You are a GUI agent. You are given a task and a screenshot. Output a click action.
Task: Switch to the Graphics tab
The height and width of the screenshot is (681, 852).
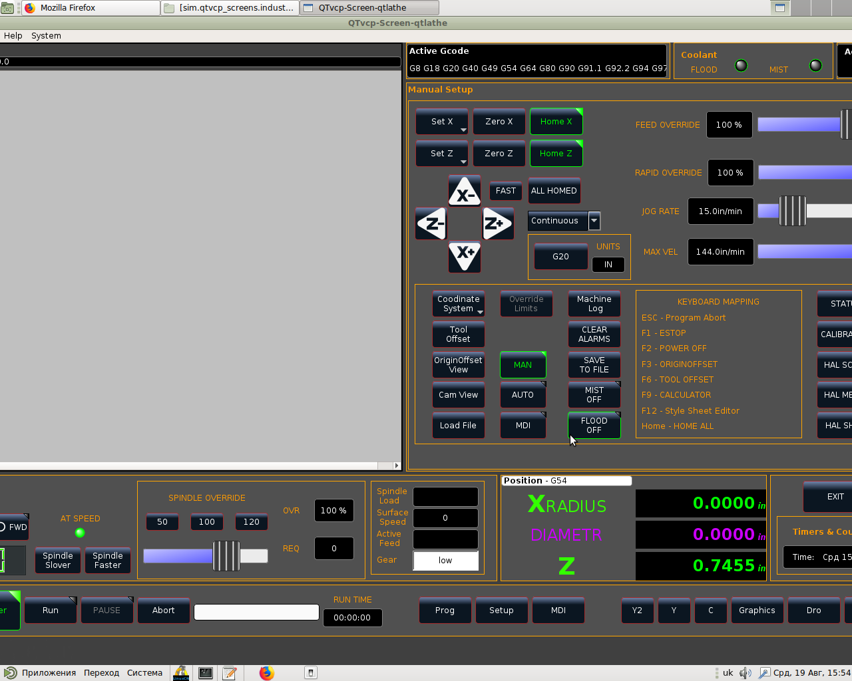[x=757, y=611]
